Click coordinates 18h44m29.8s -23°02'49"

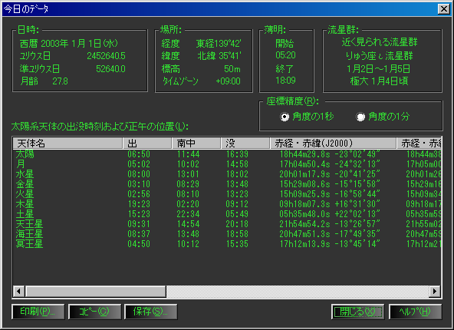coord(330,154)
